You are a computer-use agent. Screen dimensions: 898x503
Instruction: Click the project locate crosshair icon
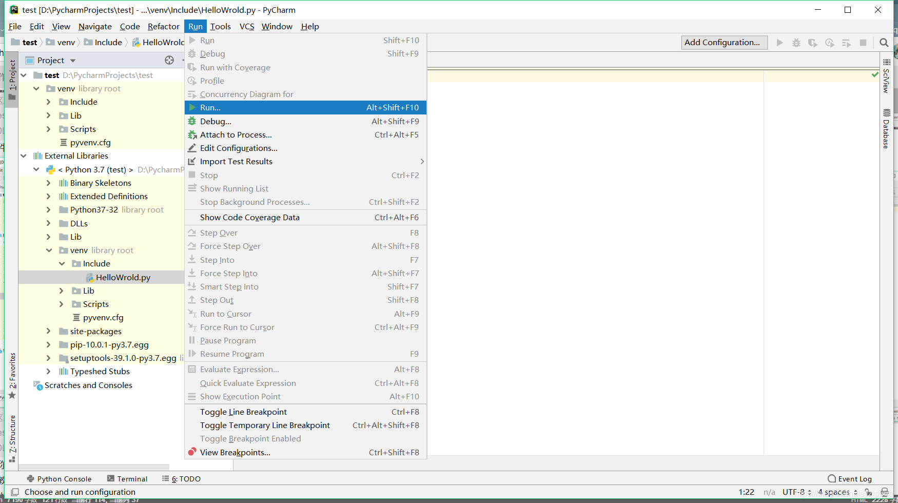click(169, 60)
